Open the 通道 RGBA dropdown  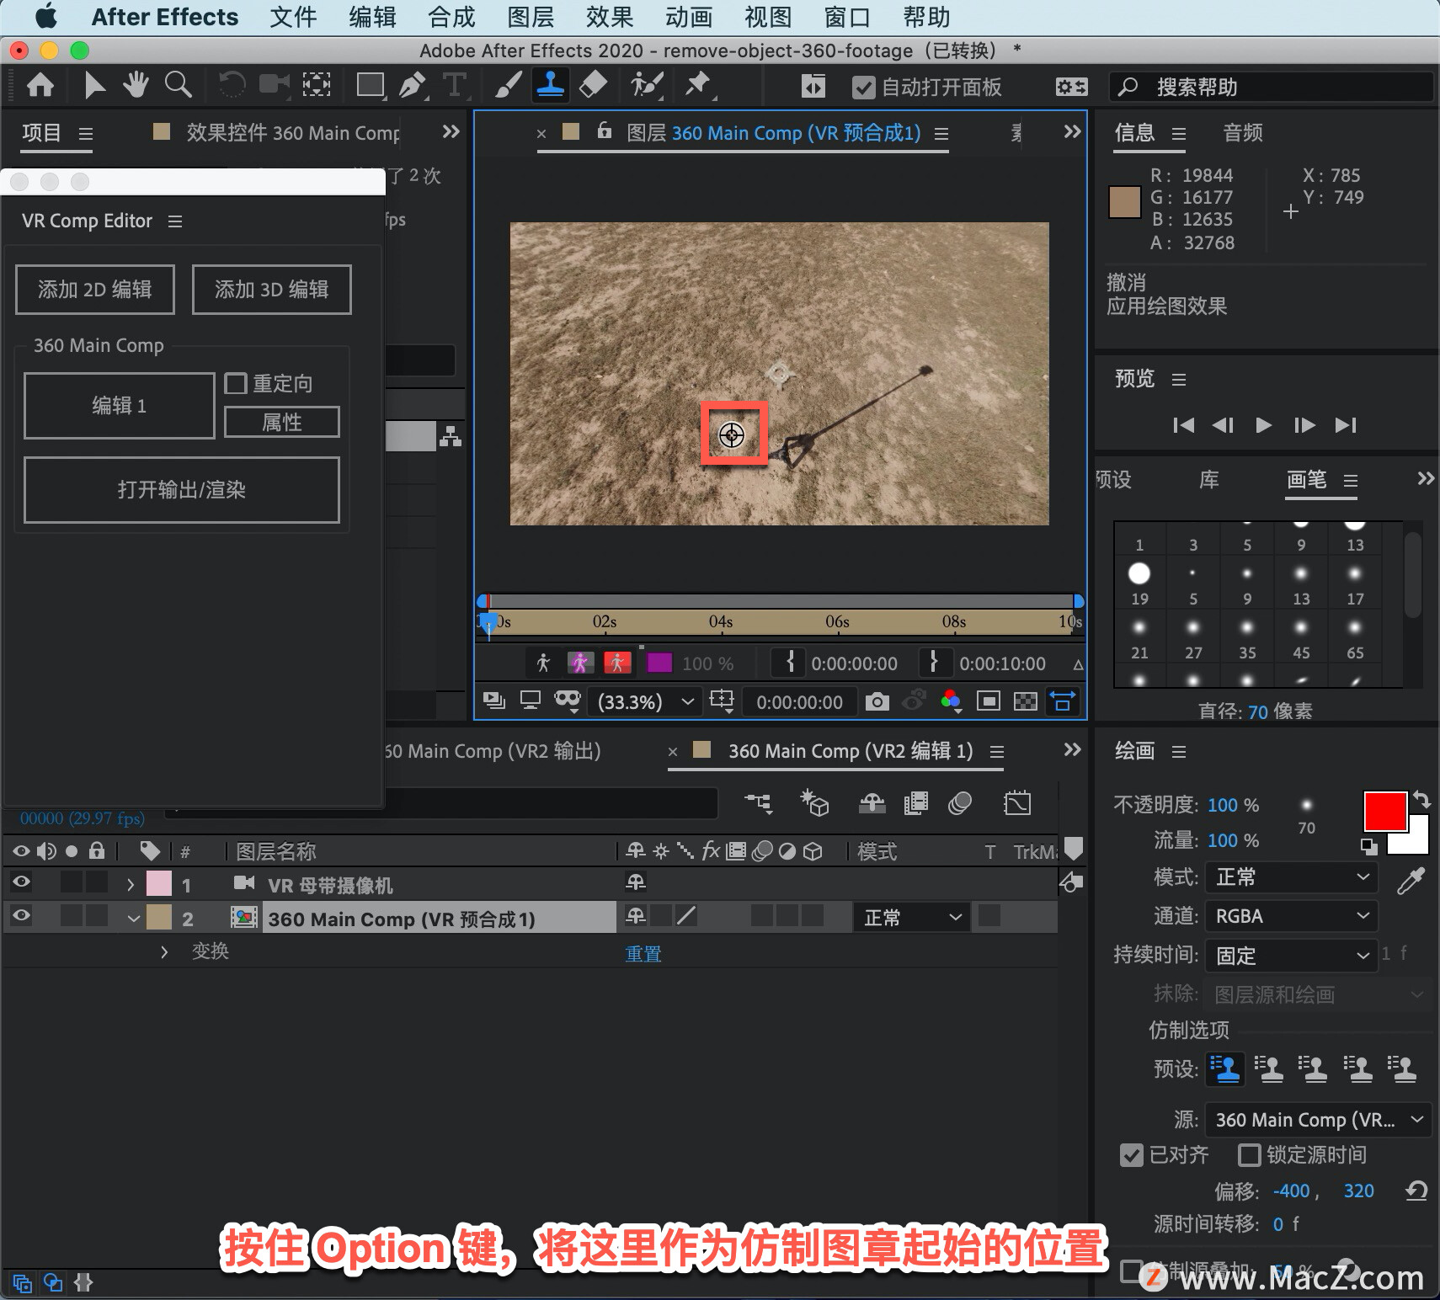coord(1291,916)
